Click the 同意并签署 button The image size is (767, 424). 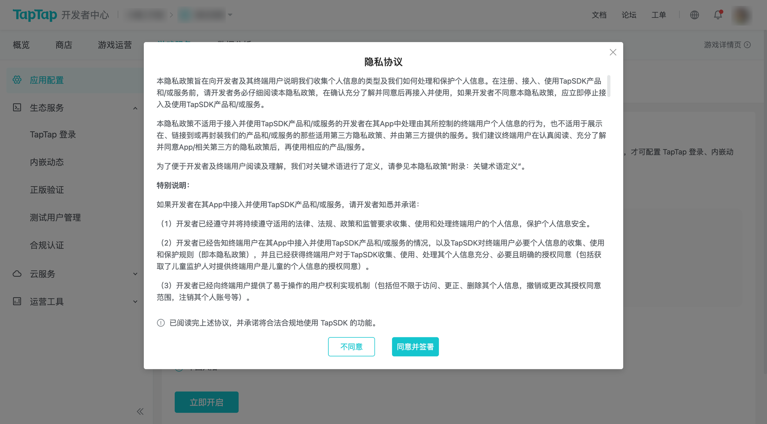(415, 347)
